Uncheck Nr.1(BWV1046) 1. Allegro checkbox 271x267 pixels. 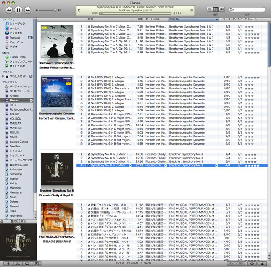pyautogui.click(x=89, y=77)
